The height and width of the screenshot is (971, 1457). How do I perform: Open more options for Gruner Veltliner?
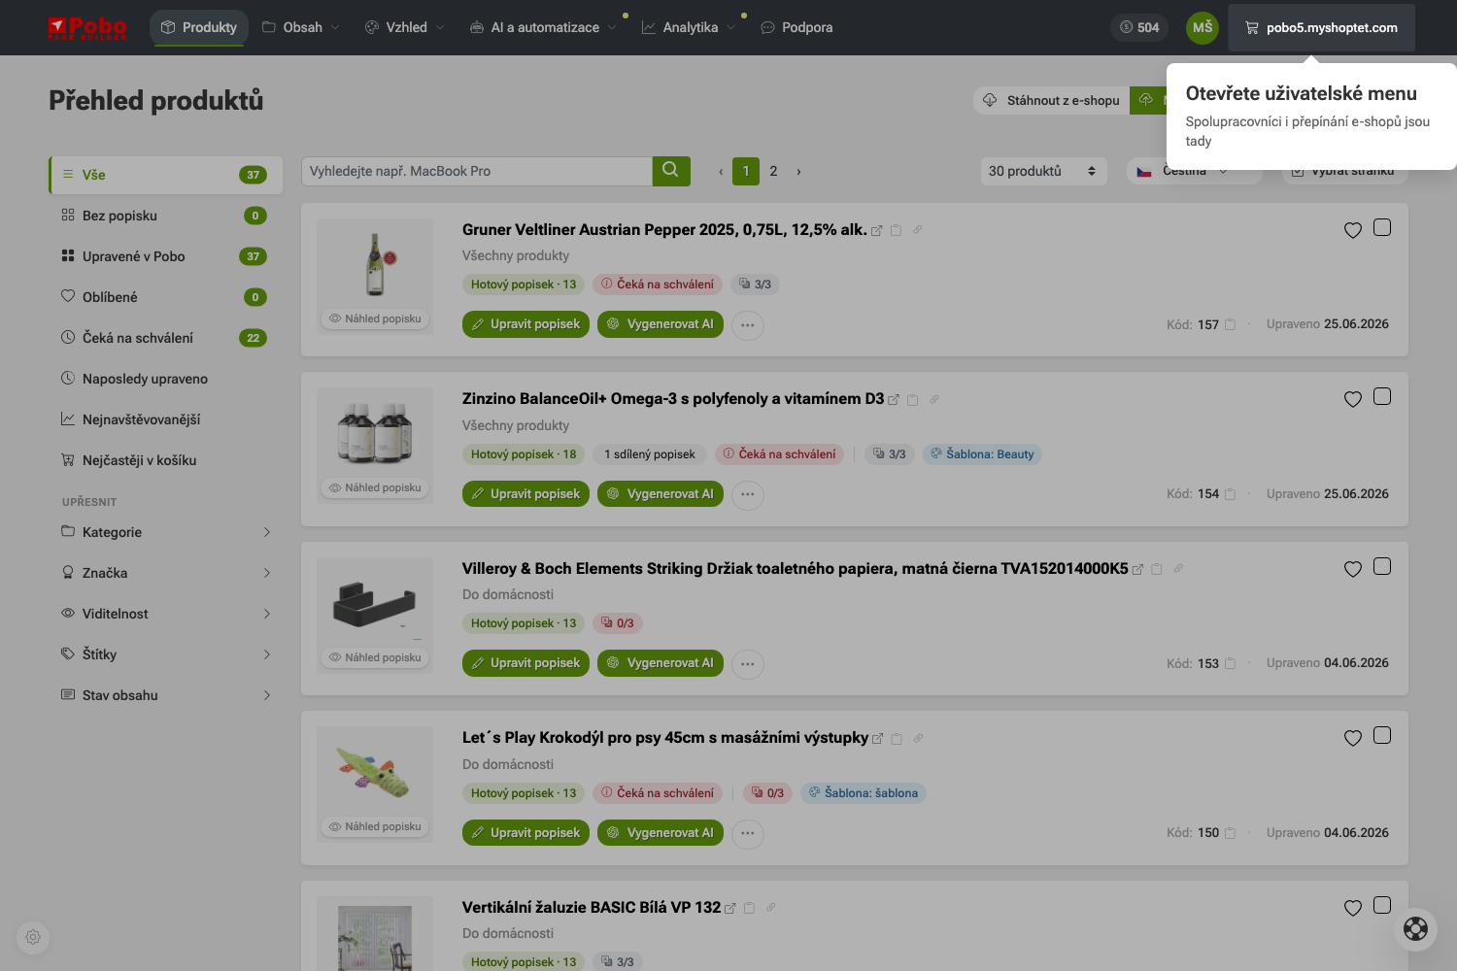coord(748,325)
